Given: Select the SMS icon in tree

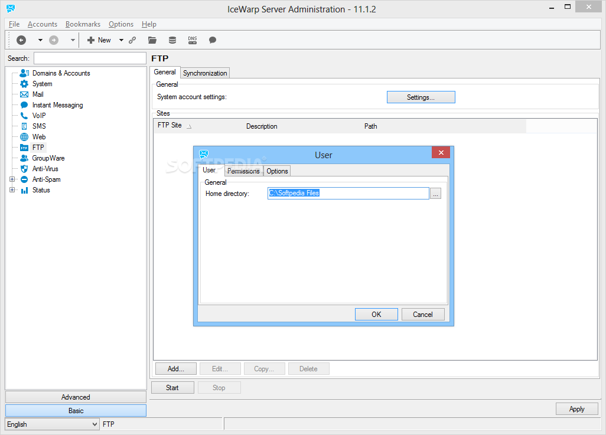Looking at the screenshot, I should (x=24, y=126).
